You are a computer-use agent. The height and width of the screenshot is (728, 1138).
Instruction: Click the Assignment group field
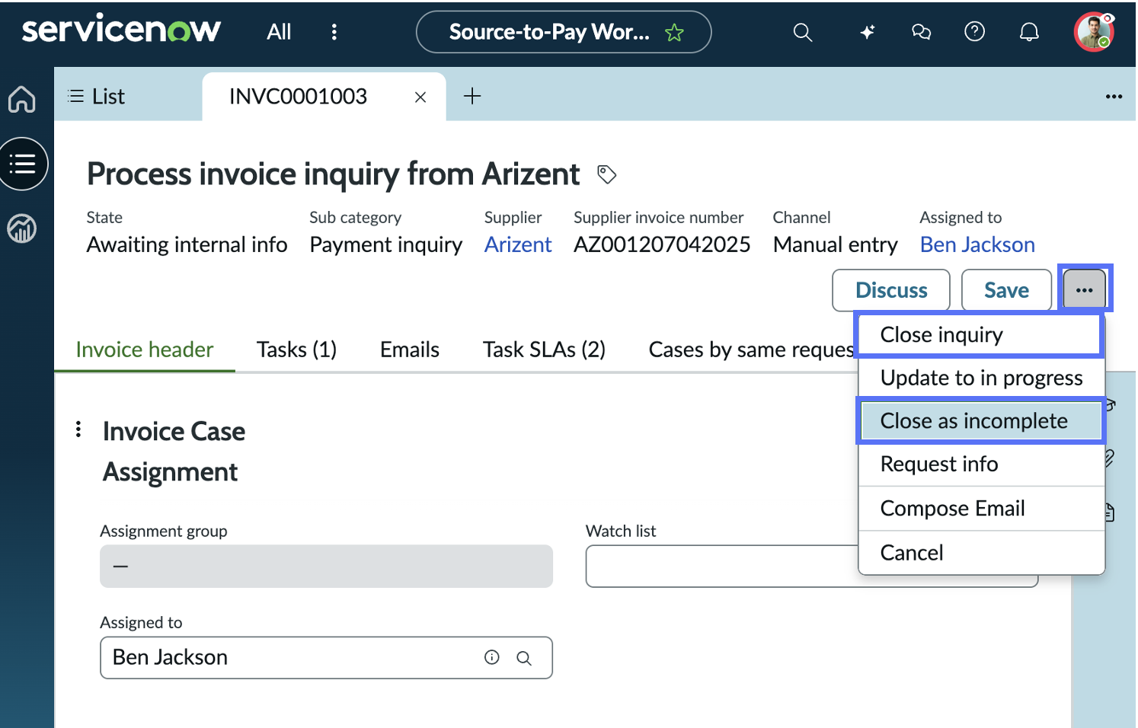coord(326,566)
